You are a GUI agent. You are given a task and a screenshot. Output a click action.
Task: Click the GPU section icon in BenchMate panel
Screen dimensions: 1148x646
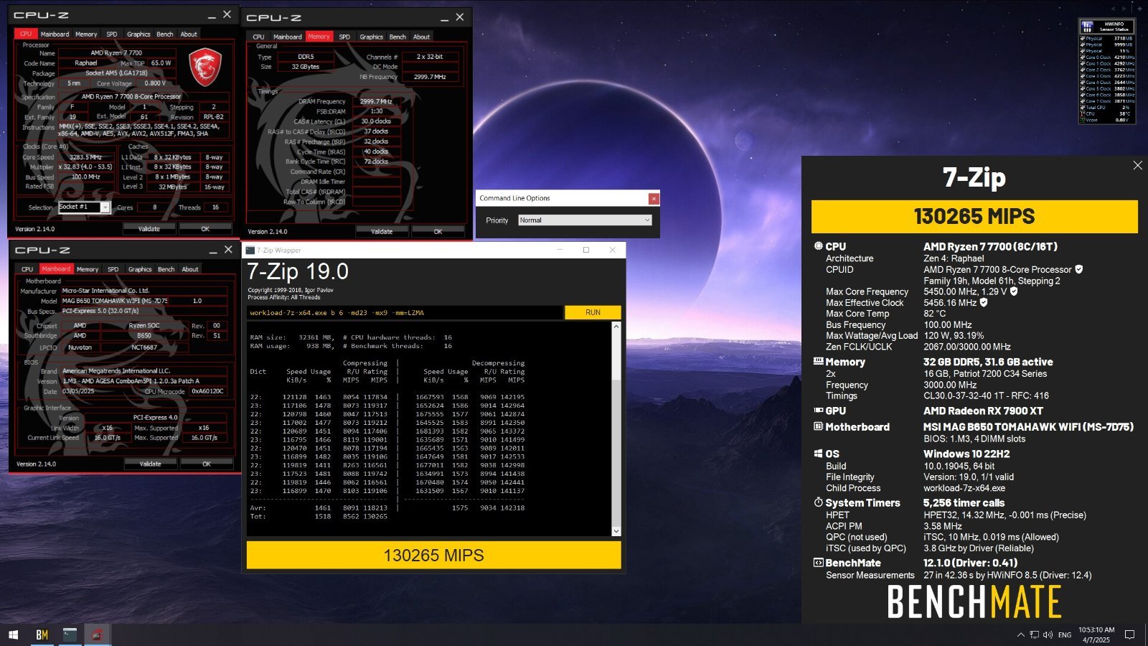point(818,411)
